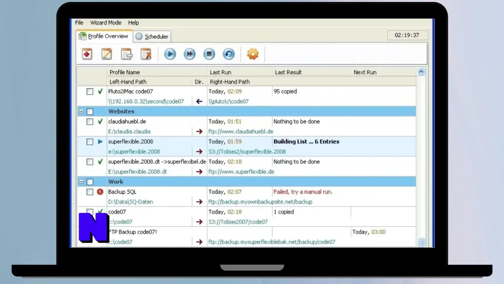This screenshot has width=504, height=284.
Task: Check the claudiahuebl.de checkbox
Action: (x=90, y=122)
